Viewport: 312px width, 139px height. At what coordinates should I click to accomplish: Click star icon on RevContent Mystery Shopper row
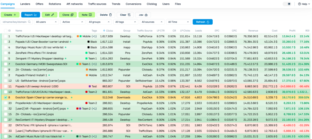click(72, 120)
